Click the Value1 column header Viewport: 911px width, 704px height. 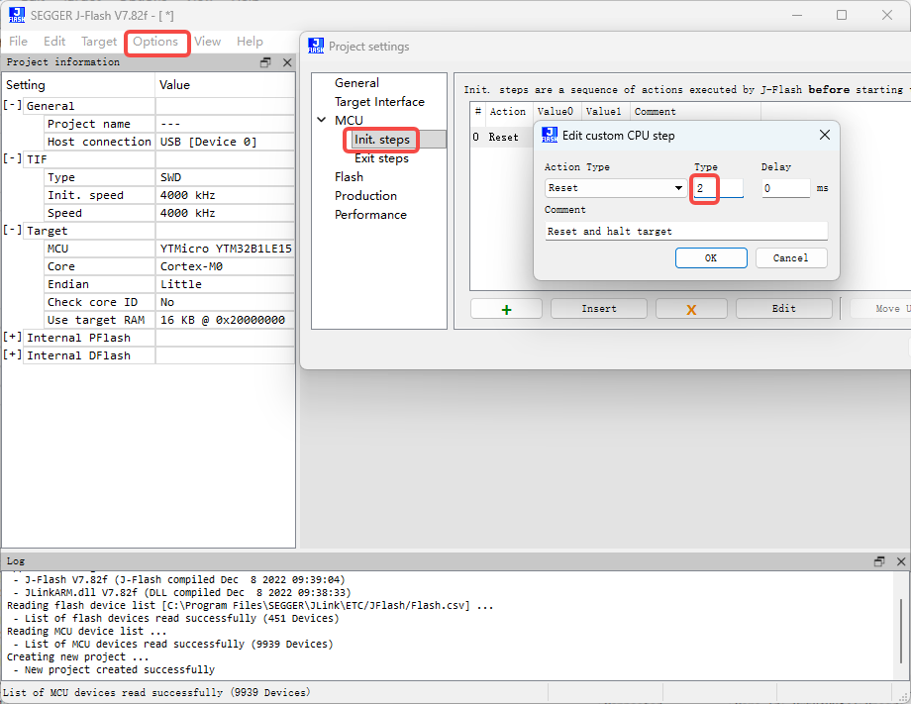[x=604, y=112]
